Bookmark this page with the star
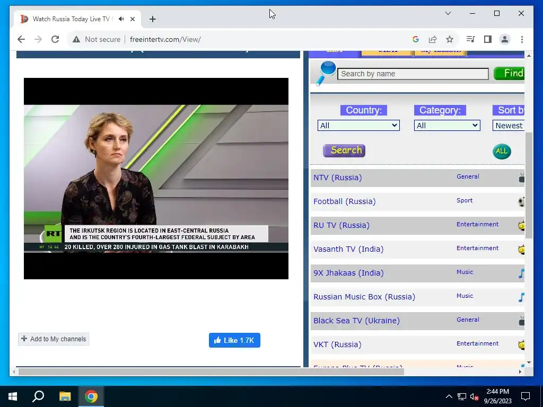543x407 pixels. 450,39
